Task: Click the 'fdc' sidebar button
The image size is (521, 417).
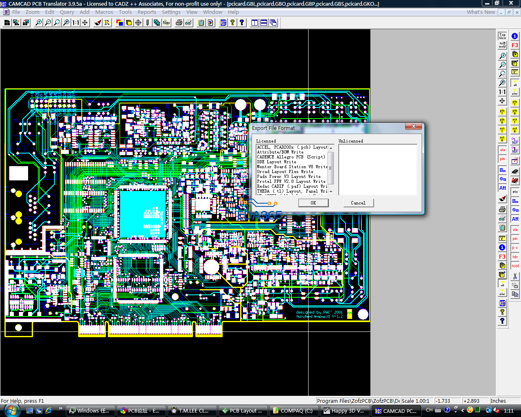Action: point(515,257)
